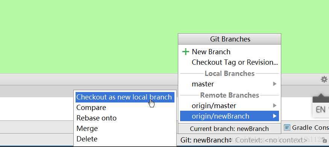Select the origin/newBranch remote branch label

click(x=220, y=116)
